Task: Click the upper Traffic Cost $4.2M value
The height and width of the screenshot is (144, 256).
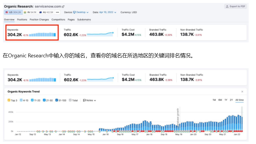Action: pyautogui.click(x=128, y=35)
